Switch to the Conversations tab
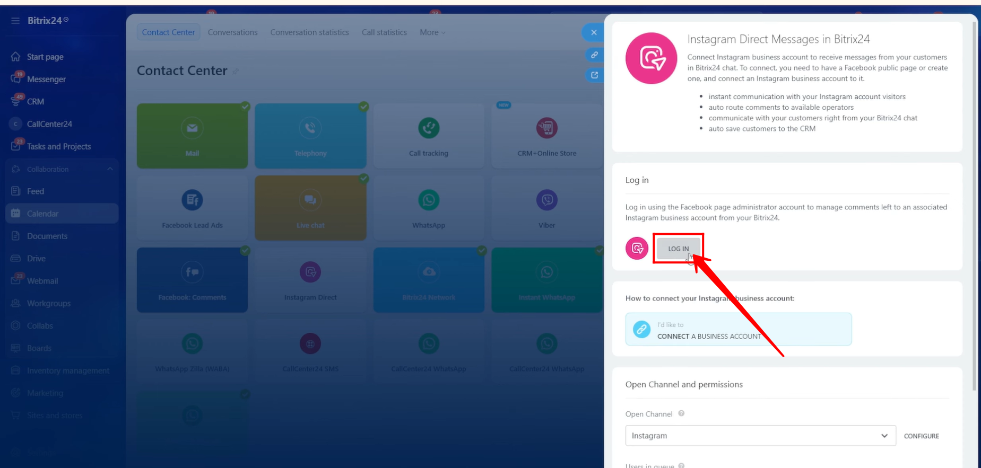This screenshot has width=981, height=468. [x=232, y=32]
